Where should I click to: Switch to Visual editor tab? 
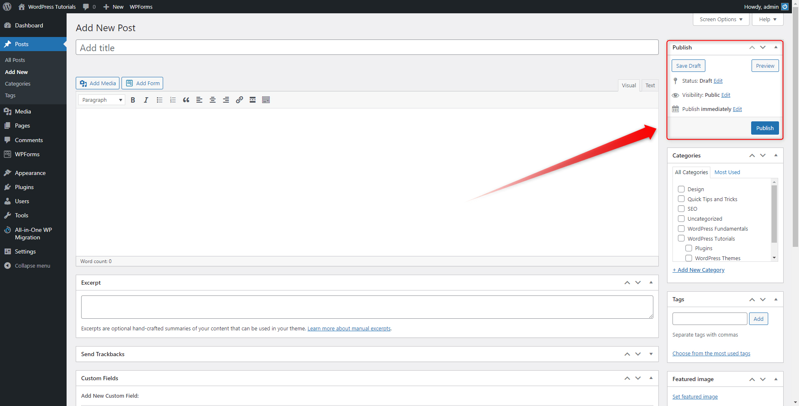point(629,85)
